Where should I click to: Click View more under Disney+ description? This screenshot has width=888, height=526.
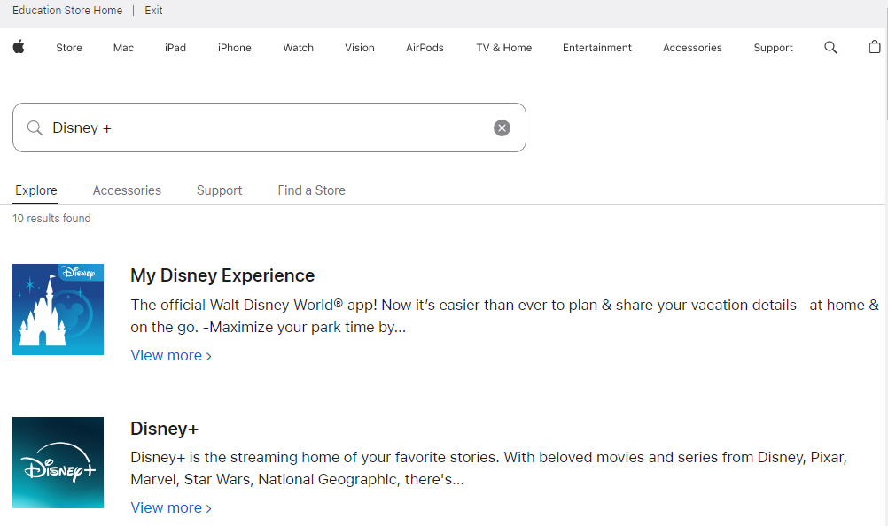[x=170, y=507]
